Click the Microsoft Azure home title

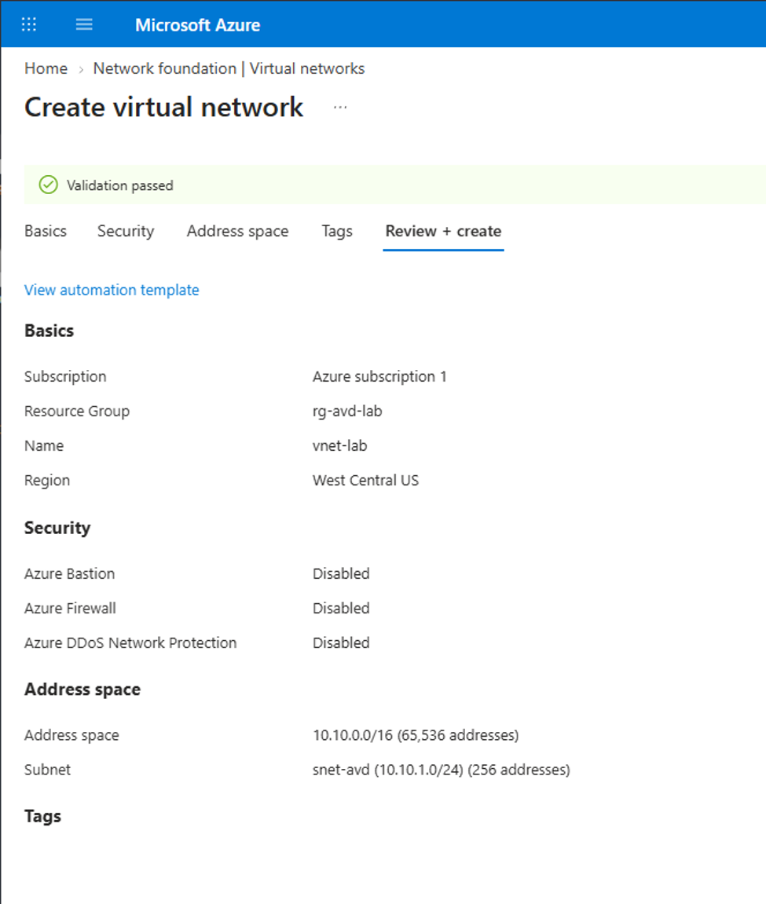(197, 25)
